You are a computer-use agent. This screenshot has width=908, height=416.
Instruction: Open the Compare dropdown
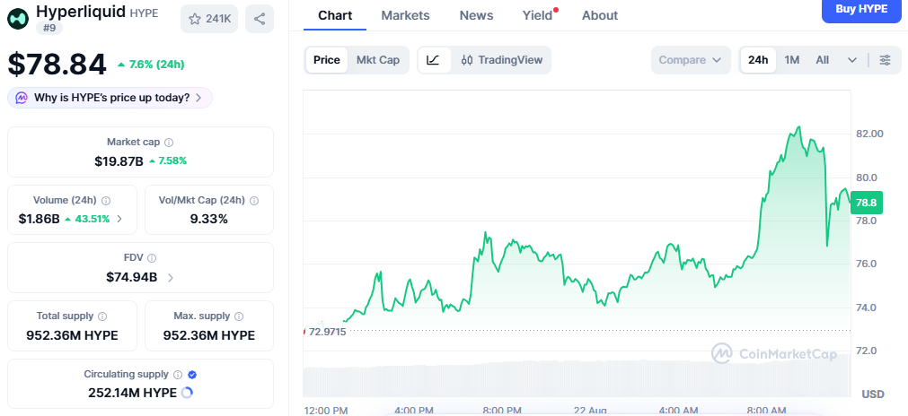[x=691, y=60]
